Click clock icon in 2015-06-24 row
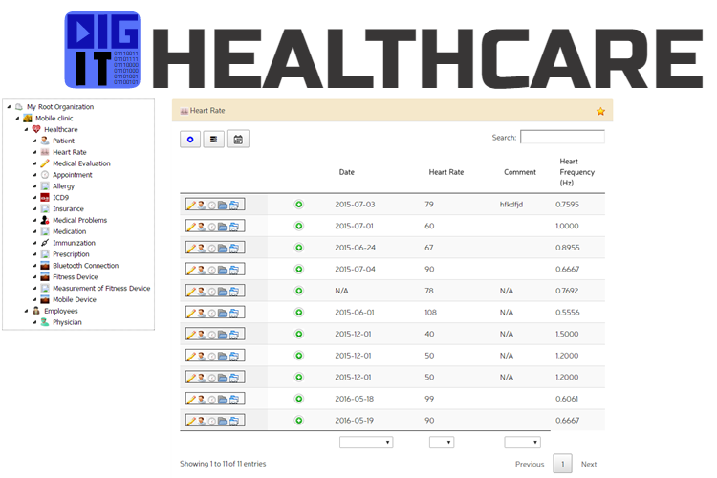This screenshot has width=717, height=478. 211,249
